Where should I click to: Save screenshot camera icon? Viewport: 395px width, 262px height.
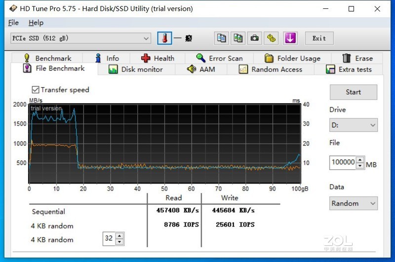tap(255, 38)
